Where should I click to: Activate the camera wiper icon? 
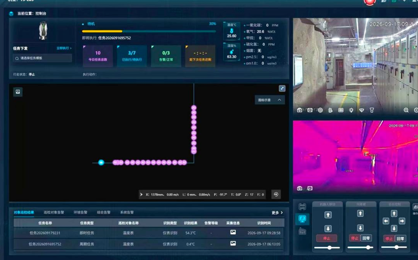point(361,110)
